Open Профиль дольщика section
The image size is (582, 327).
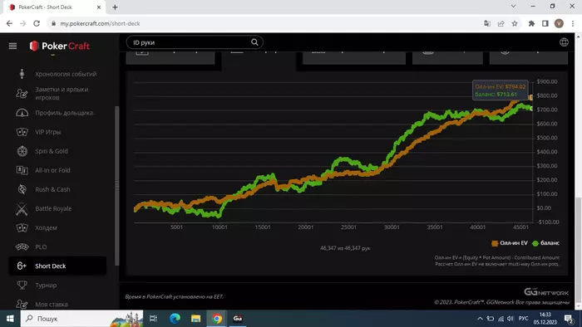(57, 113)
